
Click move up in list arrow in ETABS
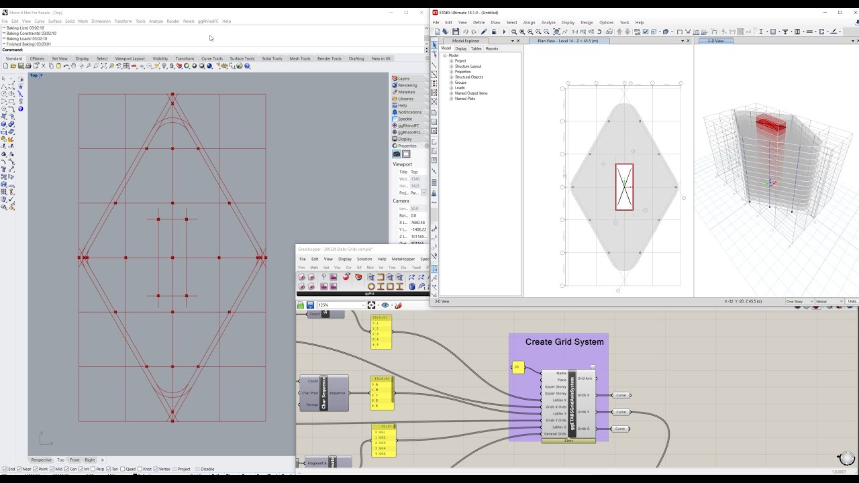619,32
